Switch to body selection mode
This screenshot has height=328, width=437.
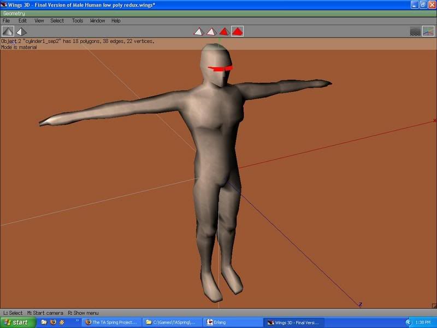[238, 31]
